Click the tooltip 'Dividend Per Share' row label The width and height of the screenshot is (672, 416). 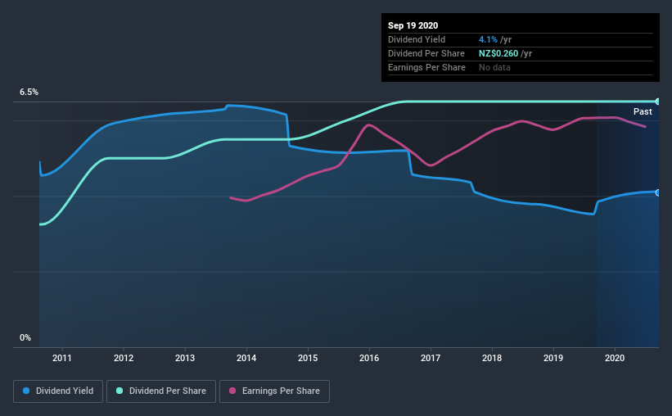click(426, 53)
